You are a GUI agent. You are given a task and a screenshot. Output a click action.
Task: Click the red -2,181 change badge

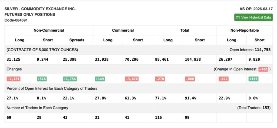pos(14,79)
